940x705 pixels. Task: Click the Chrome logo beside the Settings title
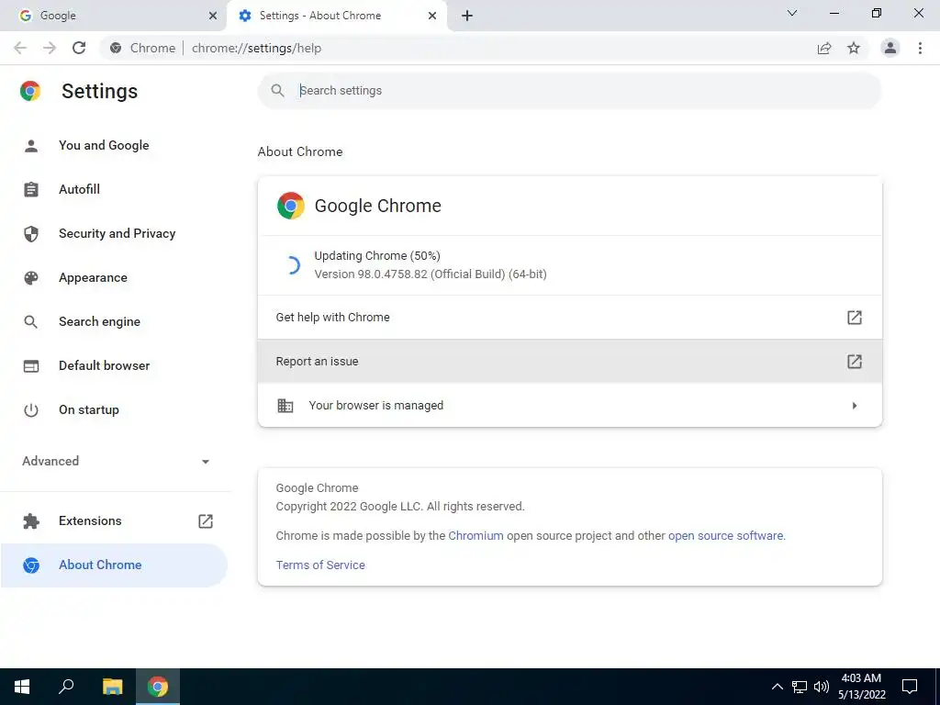click(30, 91)
